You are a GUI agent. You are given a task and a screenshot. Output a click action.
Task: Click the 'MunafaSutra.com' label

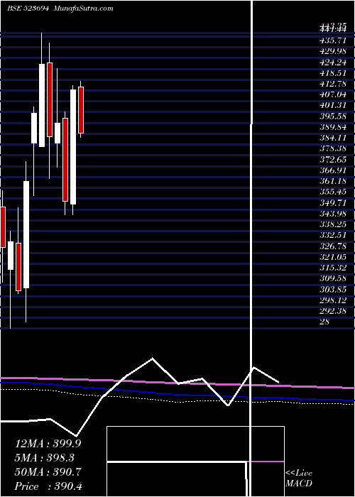click(x=83, y=9)
